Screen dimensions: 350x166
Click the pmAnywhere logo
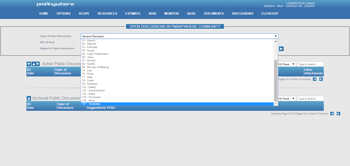coord(55,4)
